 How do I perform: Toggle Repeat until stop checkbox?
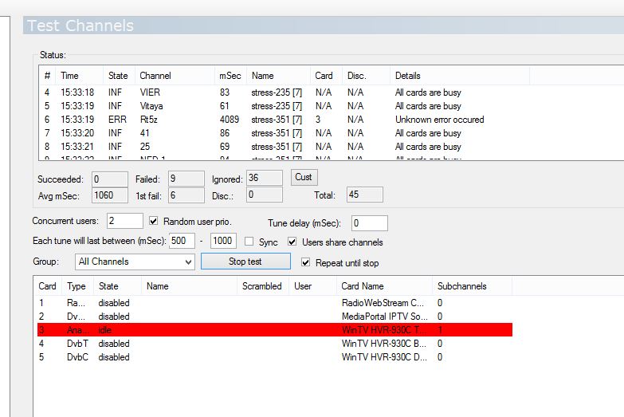coord(306,262)
